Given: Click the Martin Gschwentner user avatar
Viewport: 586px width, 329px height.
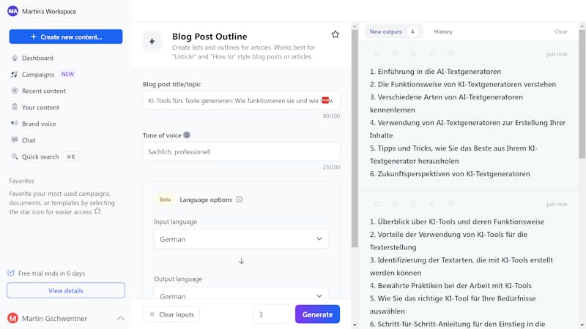Looking at the screenshot, I should click(x=12, y=318).
